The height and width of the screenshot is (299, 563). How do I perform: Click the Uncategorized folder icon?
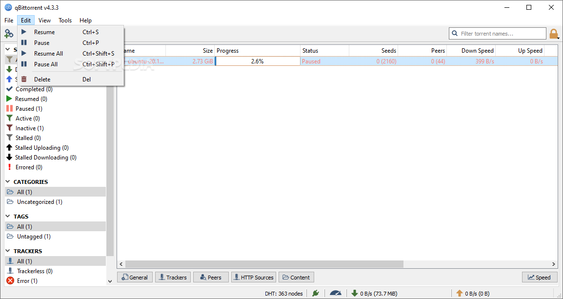click(10, 202)
